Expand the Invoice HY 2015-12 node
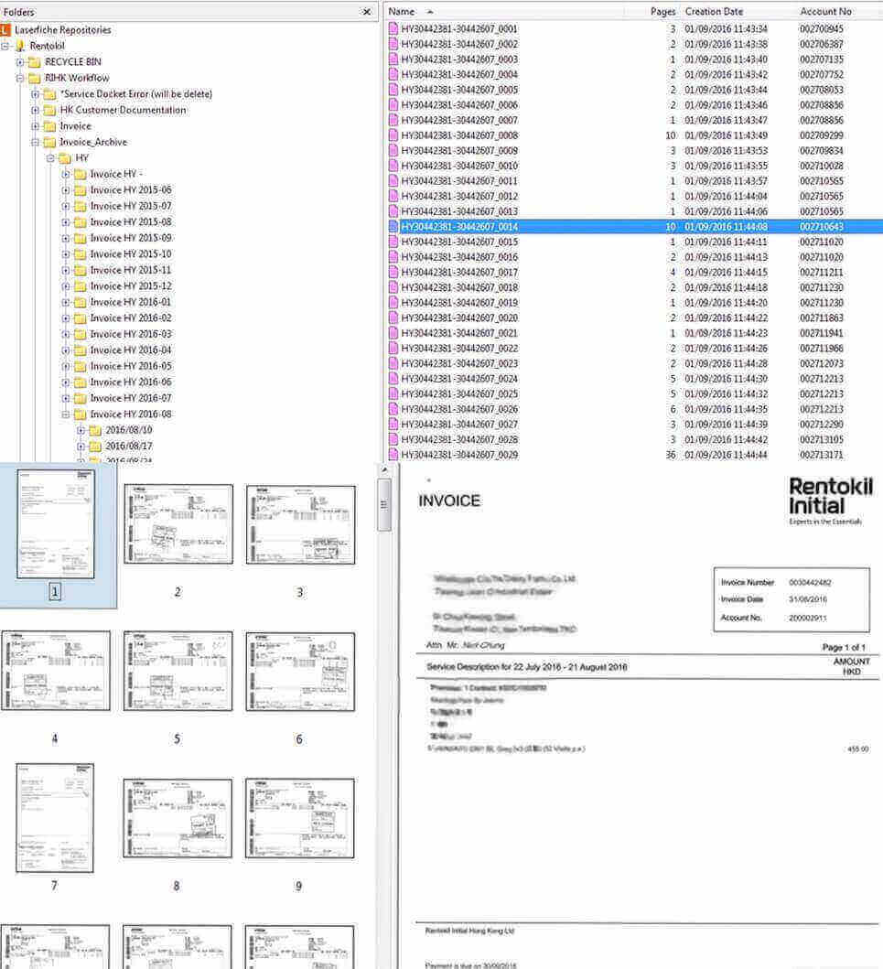883x969 pixels. 66,286
